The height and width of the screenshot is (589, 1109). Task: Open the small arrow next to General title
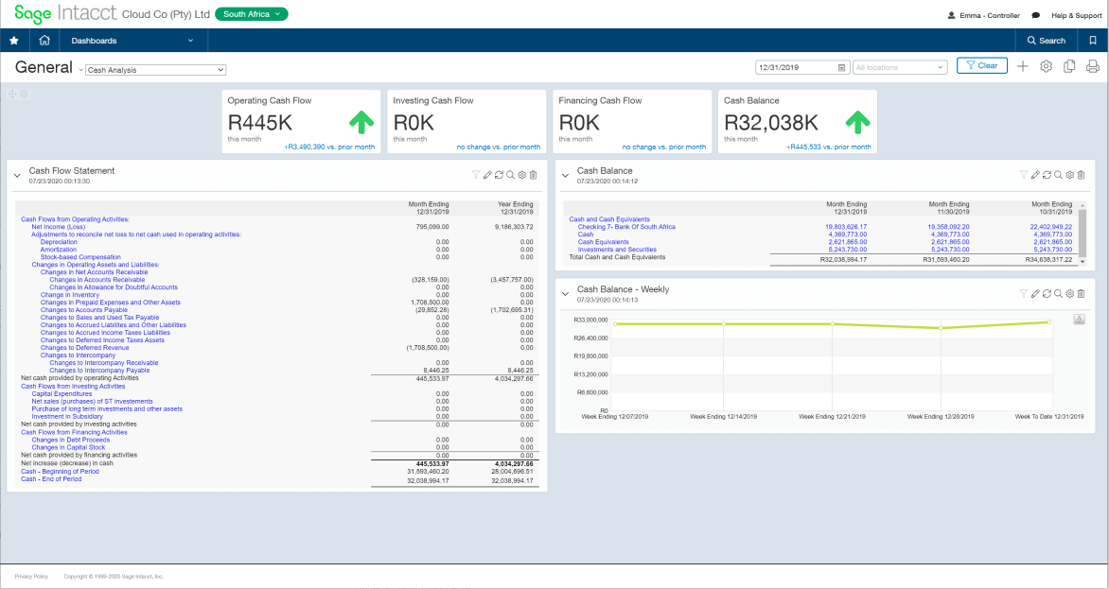pos(81,70)
